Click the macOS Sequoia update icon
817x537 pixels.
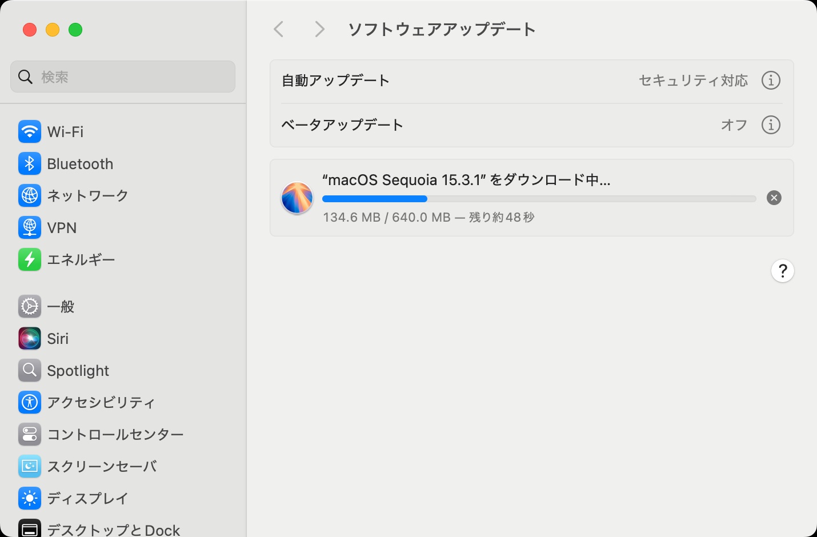(x=297, y=198)
